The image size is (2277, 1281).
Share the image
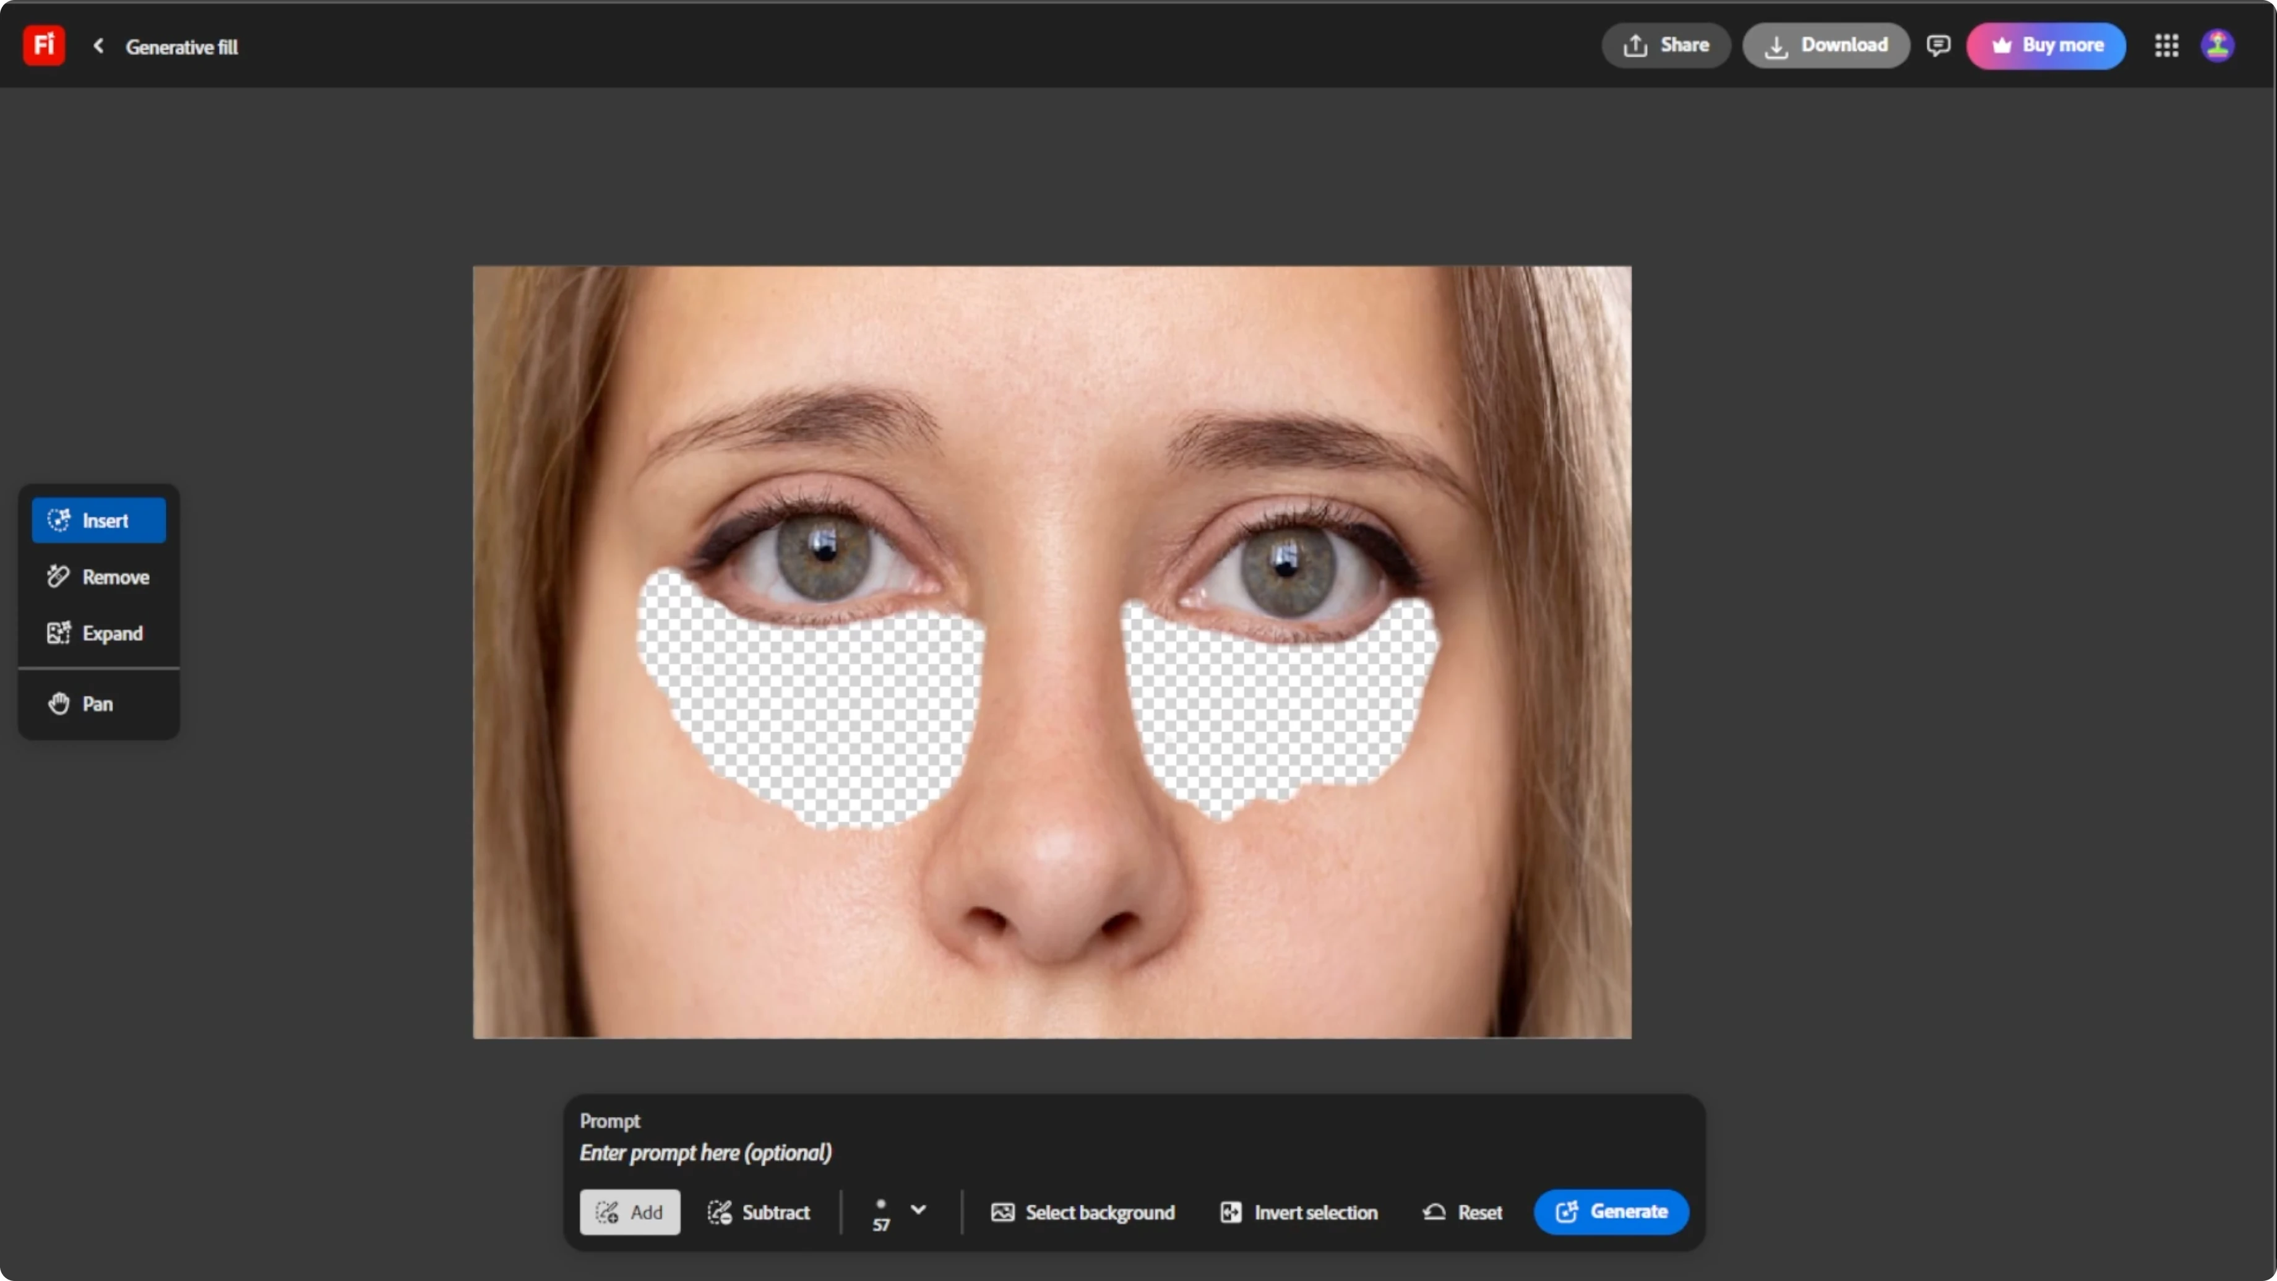(x=1665, y=45)
